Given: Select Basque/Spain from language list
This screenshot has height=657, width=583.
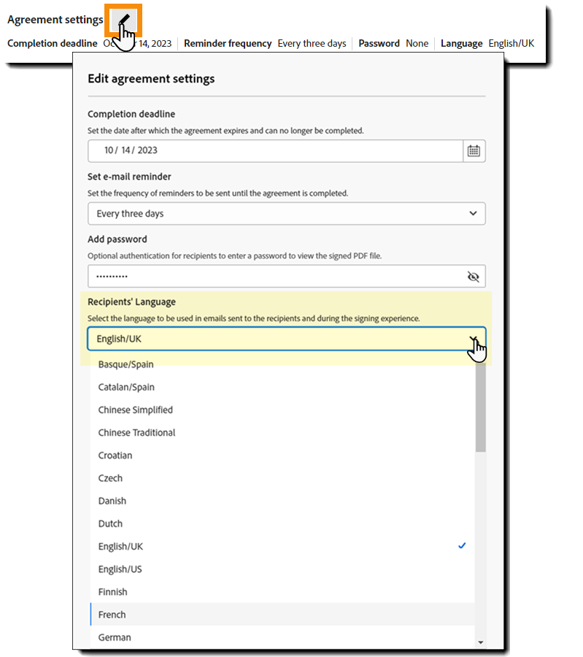Looking at the screenshot, I should point(126,364).
